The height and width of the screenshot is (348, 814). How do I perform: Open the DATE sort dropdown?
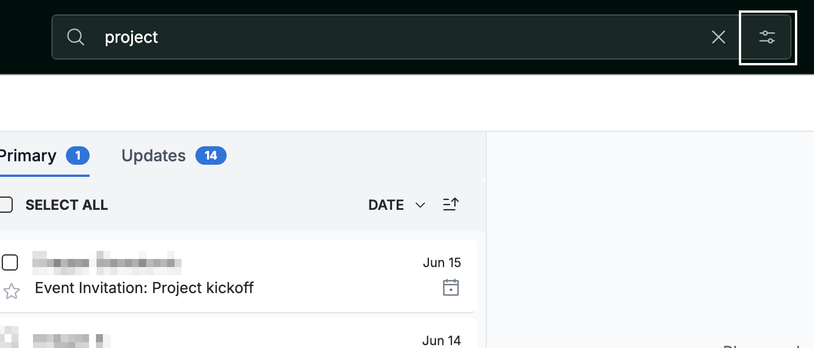click(x=397, y=205)
